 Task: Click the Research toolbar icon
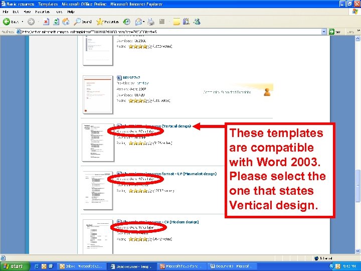[186, 22]
